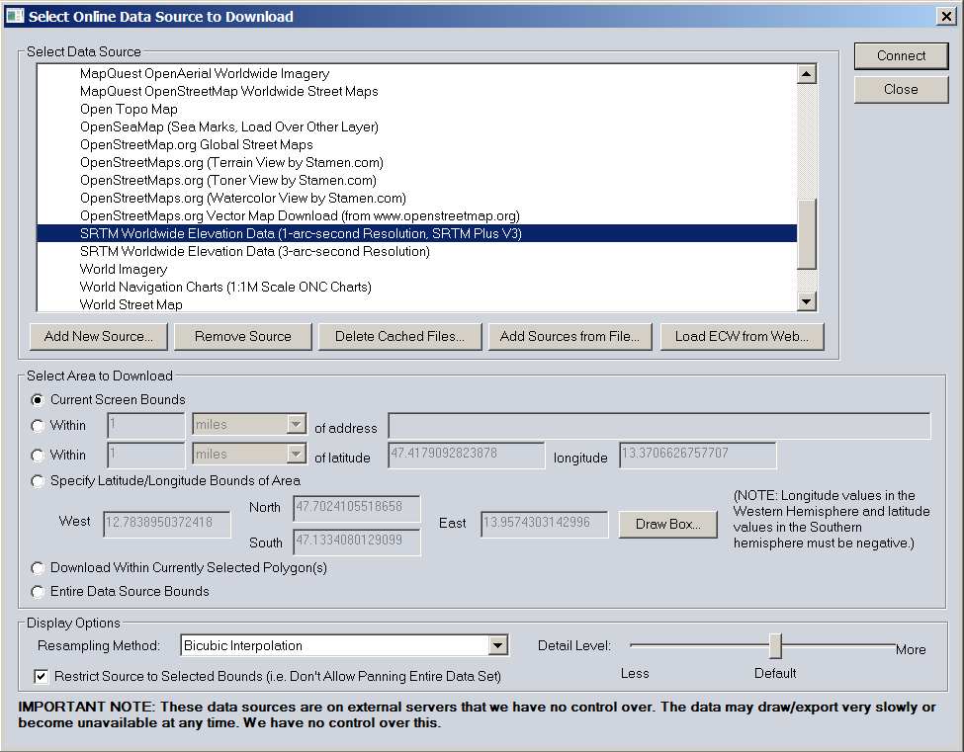Expand the miles unit dropdown for address
Image resolution: width=964 pixels, height=752 pixels.
pos(295,426)
